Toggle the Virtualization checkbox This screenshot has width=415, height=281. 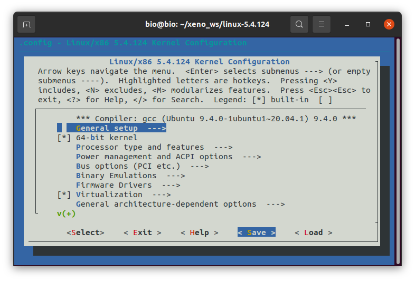(64, 195)
